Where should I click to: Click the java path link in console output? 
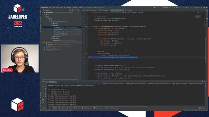coord(74,84)
